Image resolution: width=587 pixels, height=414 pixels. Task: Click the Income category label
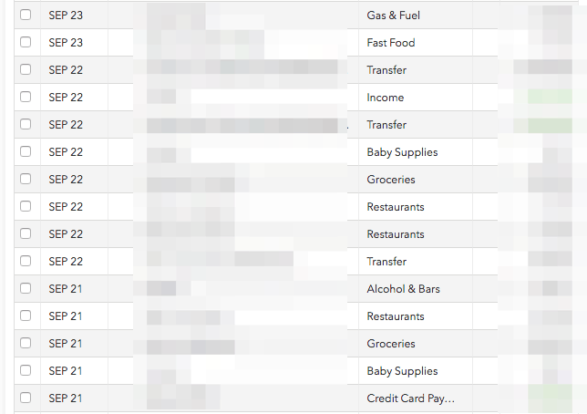point(385,98)
